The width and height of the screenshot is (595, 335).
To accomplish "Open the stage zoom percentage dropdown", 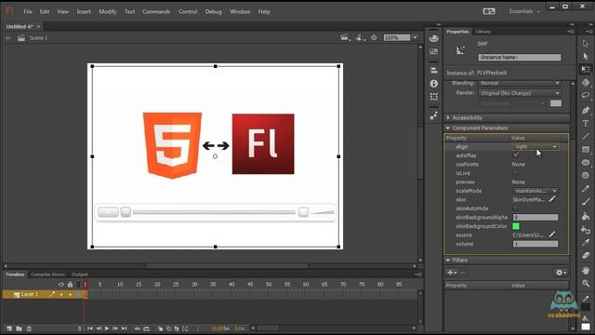I will (415, 37).
